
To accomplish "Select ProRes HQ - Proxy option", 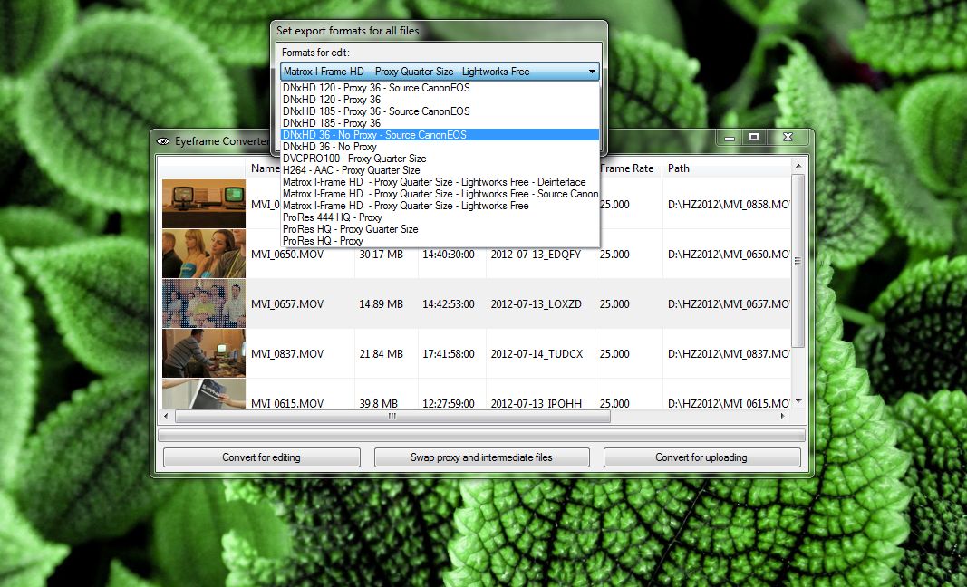I will click(440, 240).
